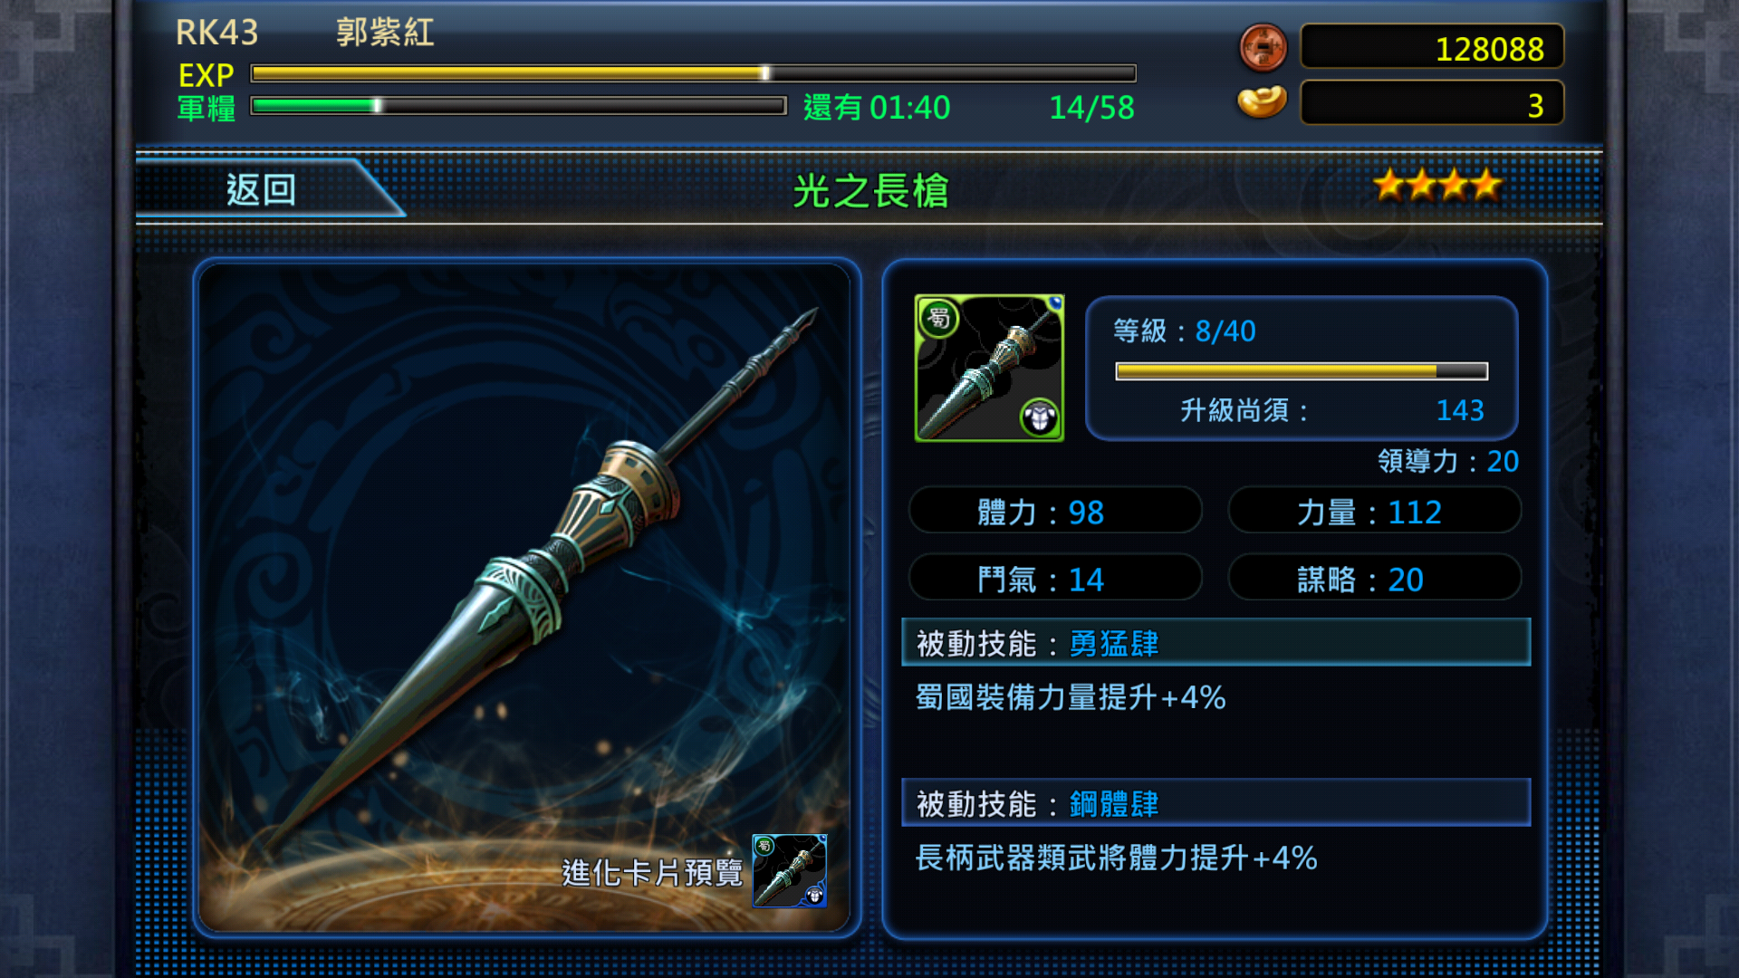This screenshot has height=978, width=1739.
Task: Tap the 蜀 faction badge on card
Action: click(x=939, y=318)
